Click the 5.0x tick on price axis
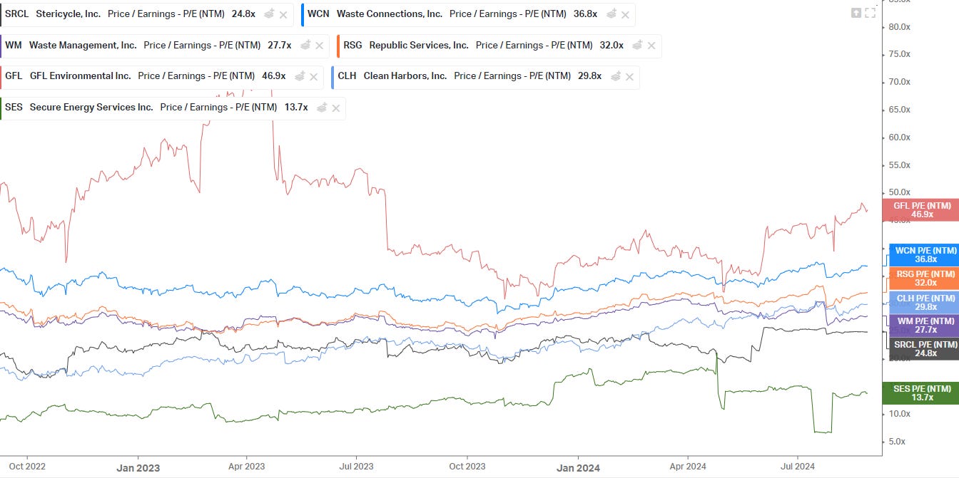959x478 pixels. point(897,442)
